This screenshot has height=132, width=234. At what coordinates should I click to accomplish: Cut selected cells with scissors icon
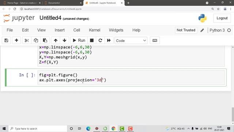point(27,40)
